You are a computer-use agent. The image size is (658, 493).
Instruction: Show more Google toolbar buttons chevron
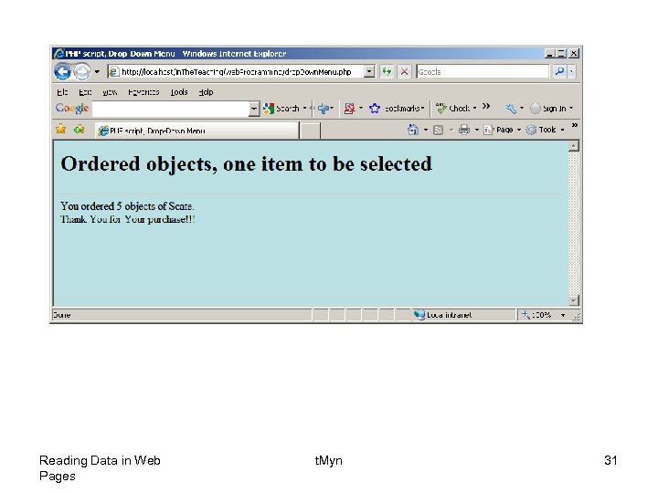click(486, 106)
